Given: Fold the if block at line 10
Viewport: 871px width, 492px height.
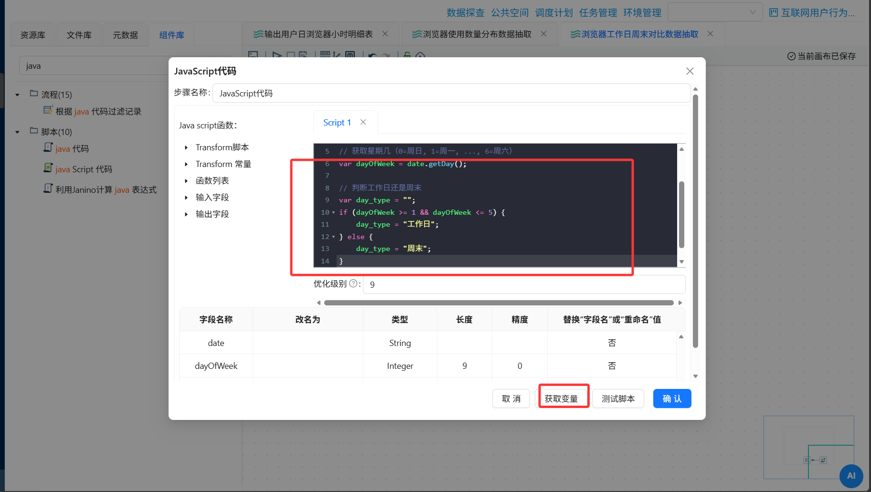Looking at the screenshot, I should click(x=333, y=212).
